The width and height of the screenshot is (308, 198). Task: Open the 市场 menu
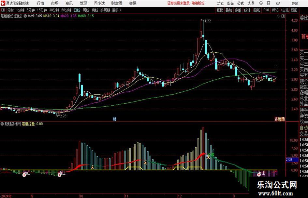pos(55,3)
